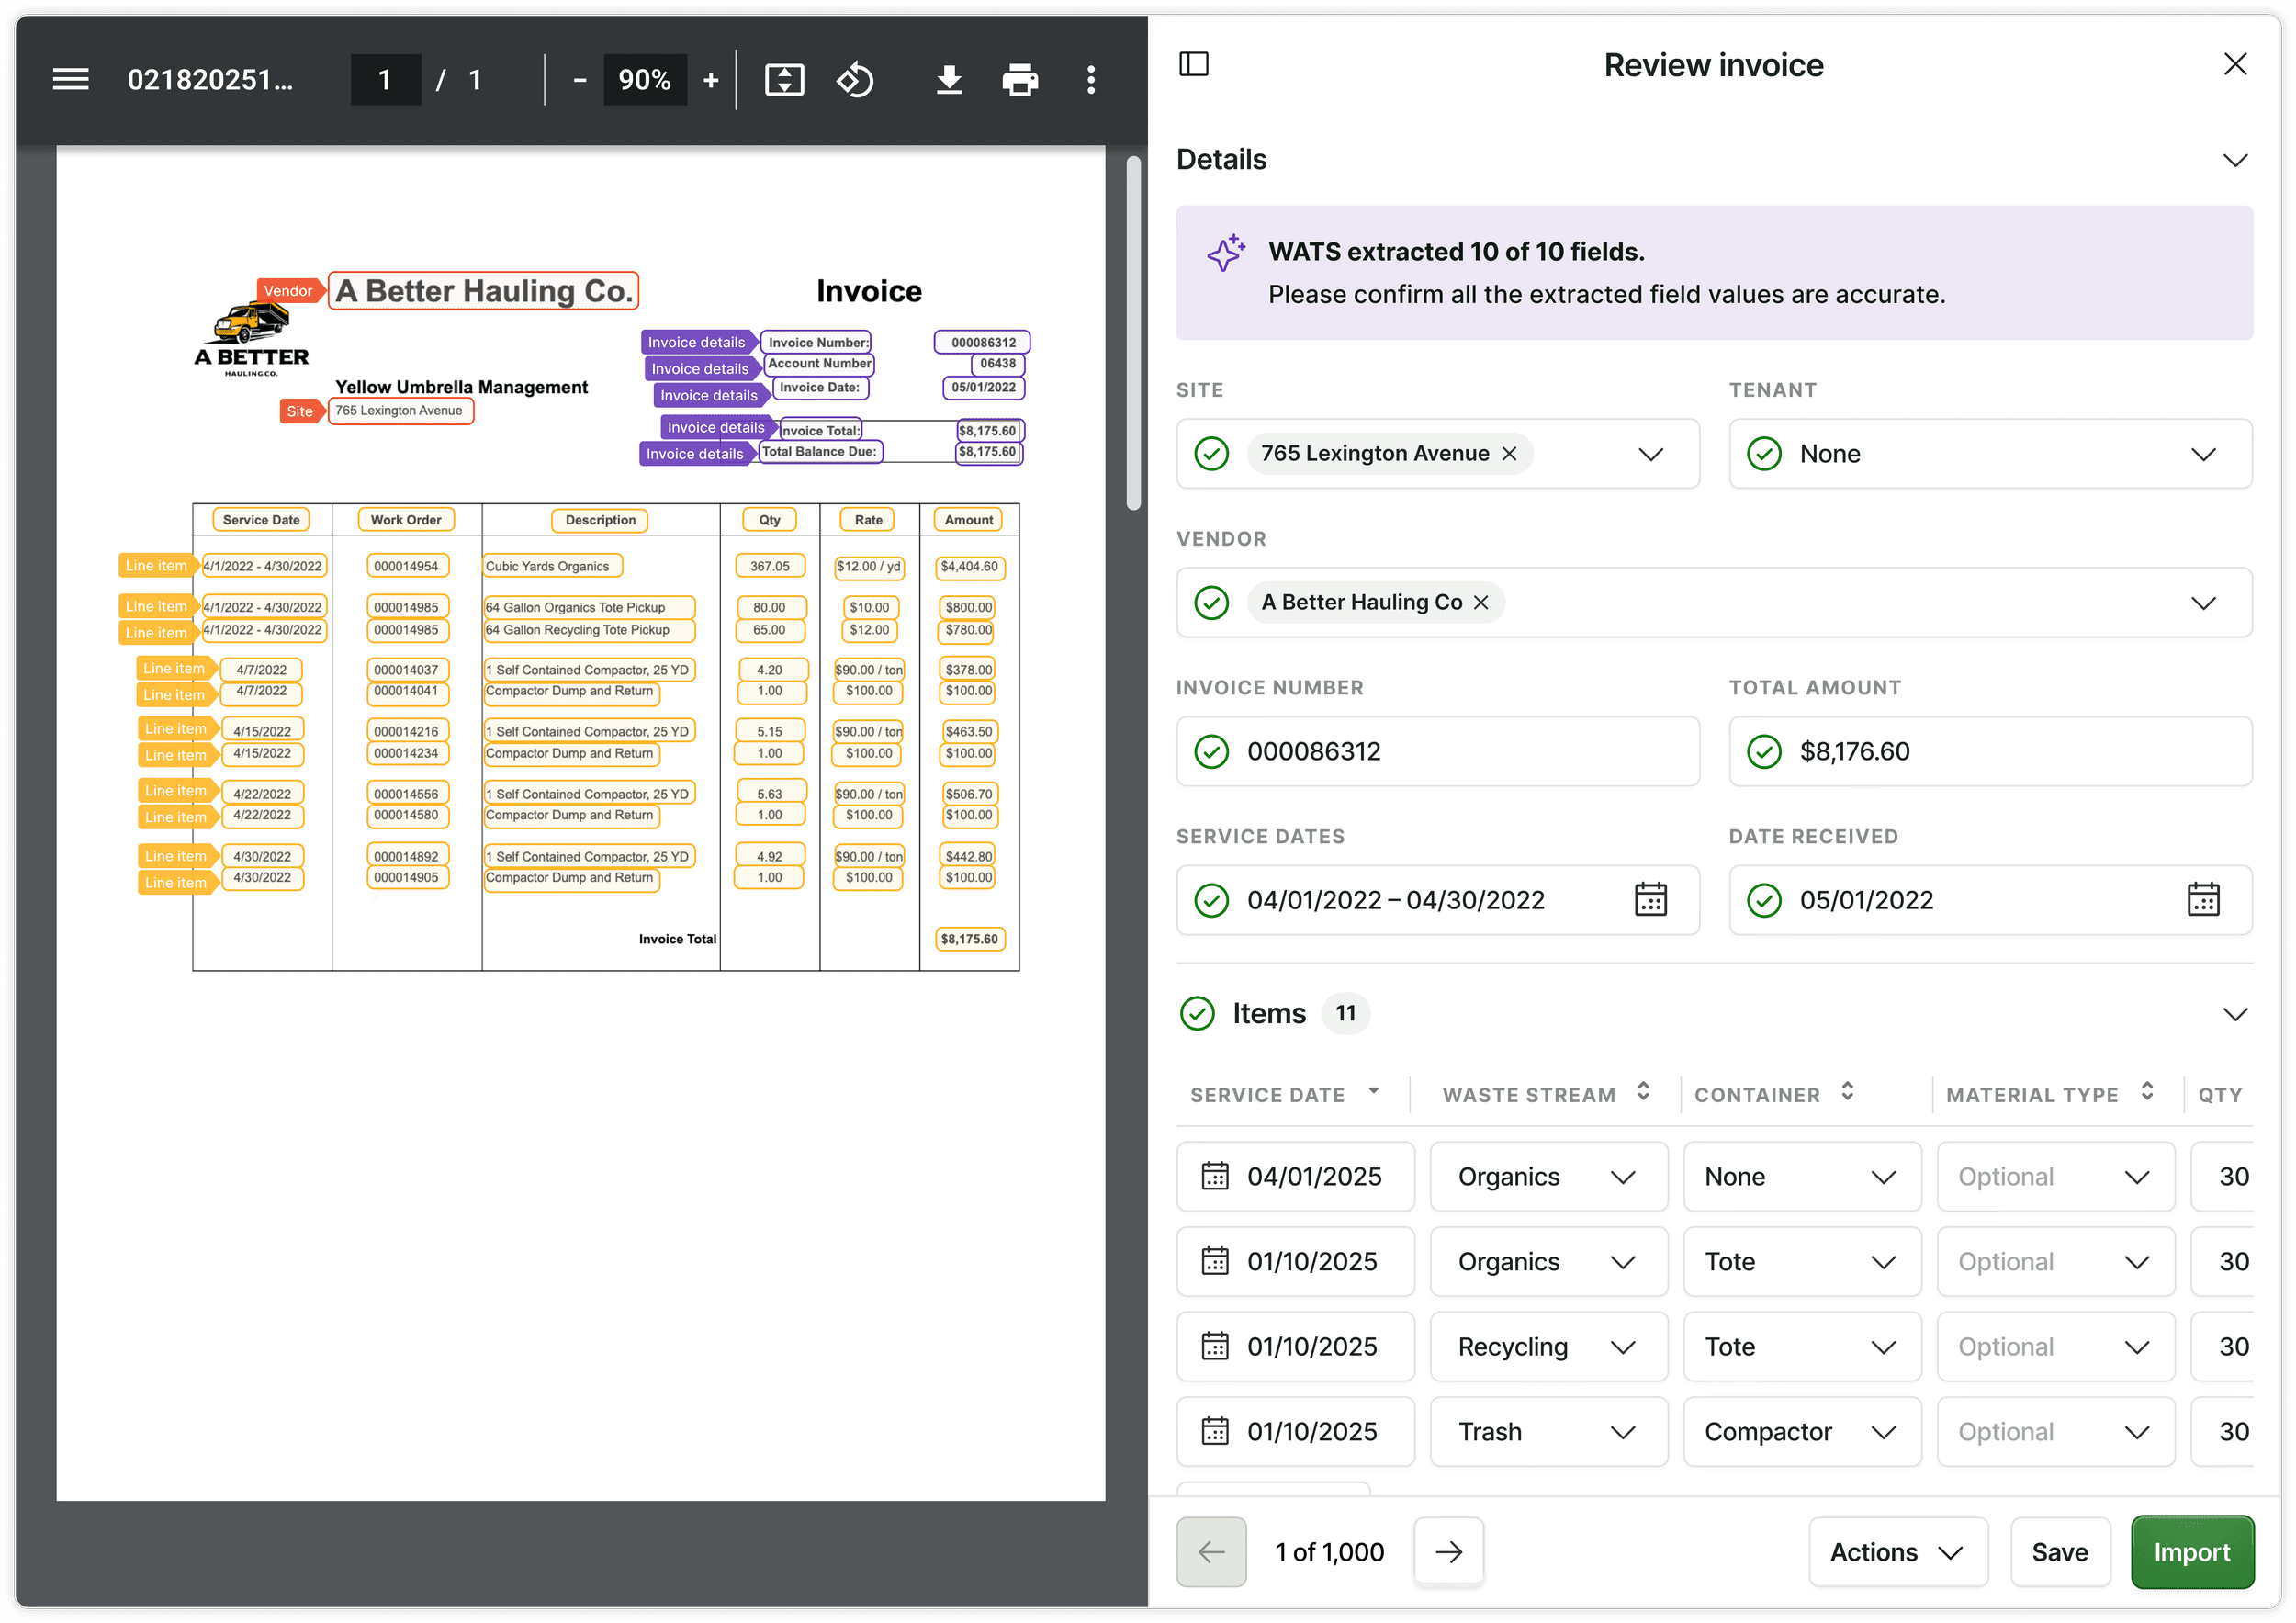
Task: Collapse the Items section
Action: coord(2235,1013)
